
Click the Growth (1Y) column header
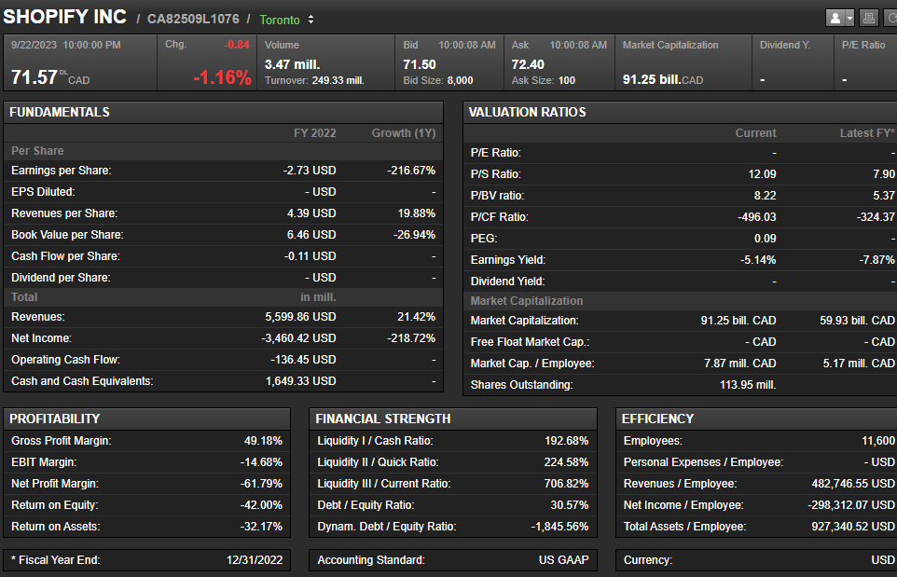point(404,133)
